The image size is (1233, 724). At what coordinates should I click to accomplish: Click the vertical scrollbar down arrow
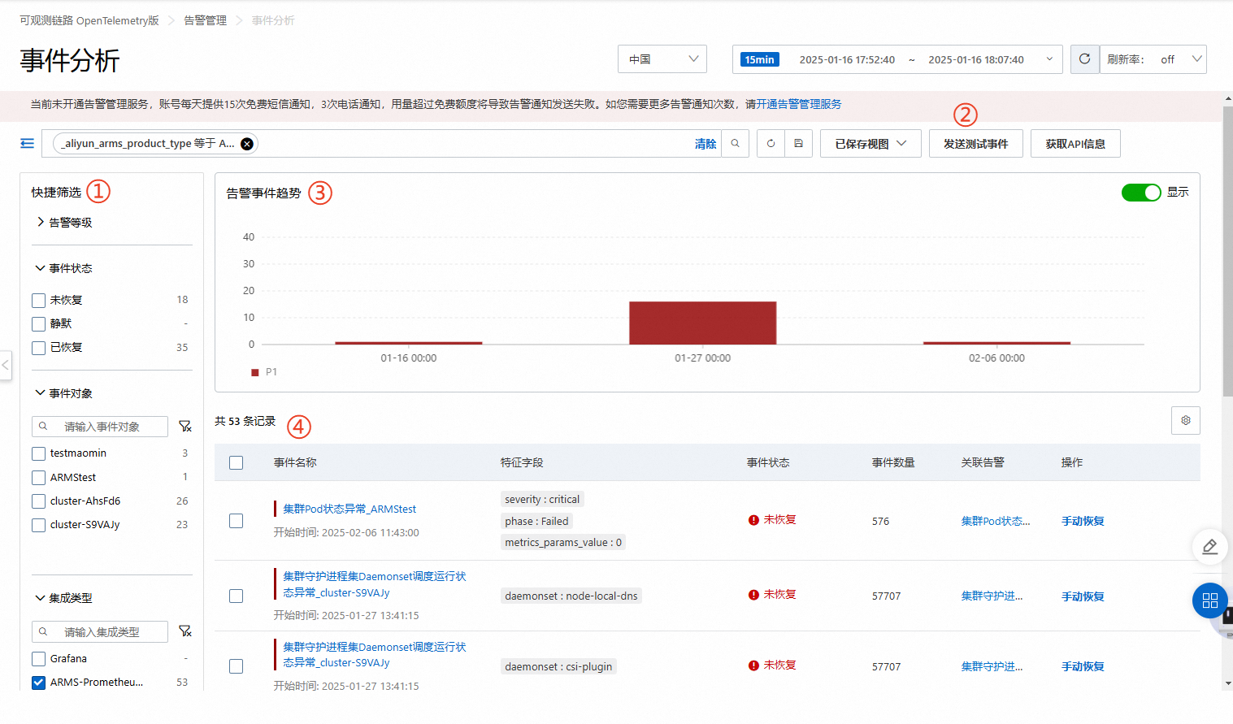[1227, 684]
